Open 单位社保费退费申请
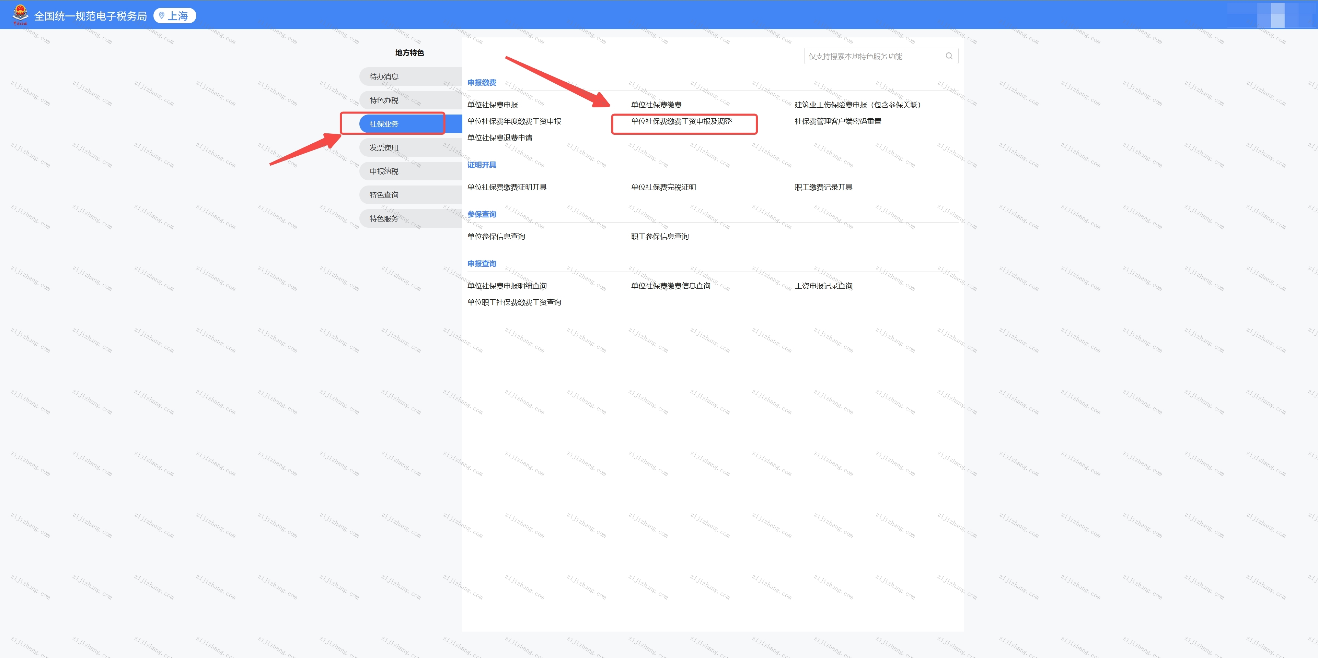1318x658 pixels. [500, 137]
